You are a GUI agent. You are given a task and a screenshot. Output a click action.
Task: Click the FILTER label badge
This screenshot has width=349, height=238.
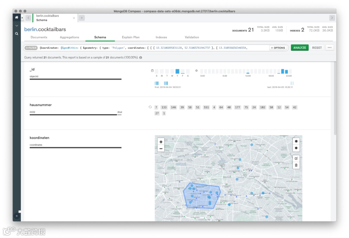coord(31,48)
